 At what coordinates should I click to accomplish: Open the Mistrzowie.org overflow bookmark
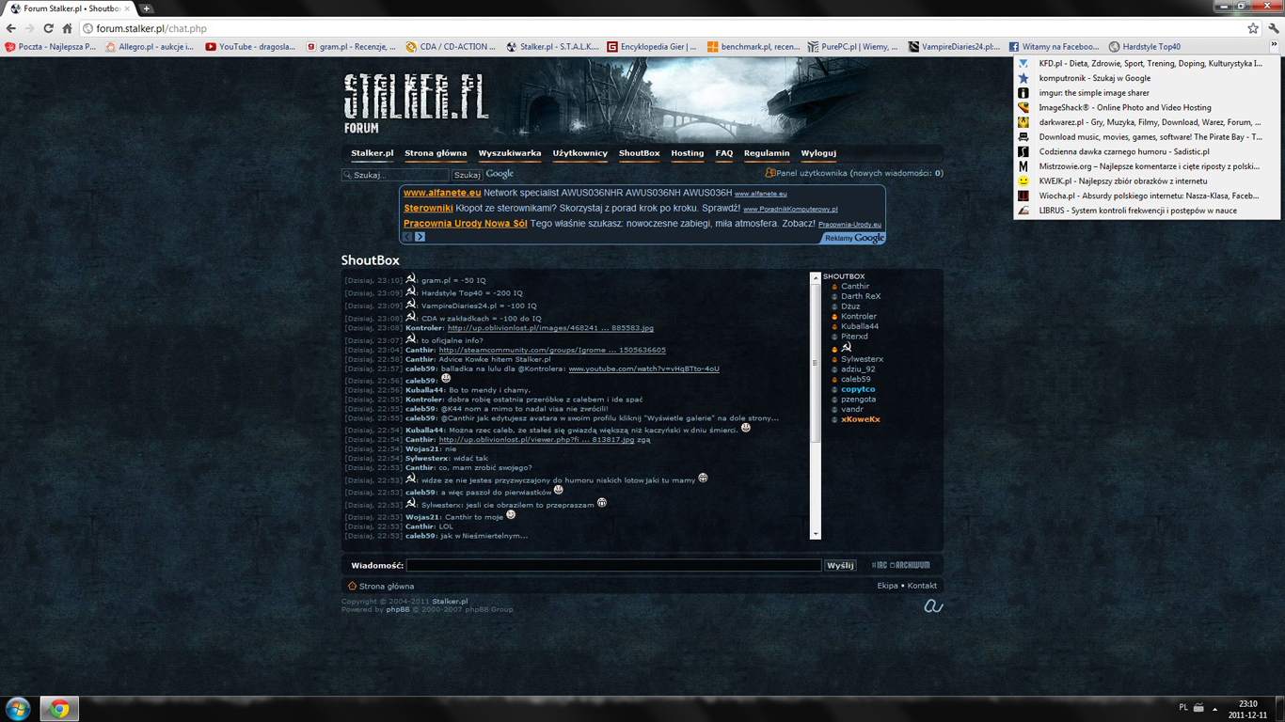tap(1146, 166)
